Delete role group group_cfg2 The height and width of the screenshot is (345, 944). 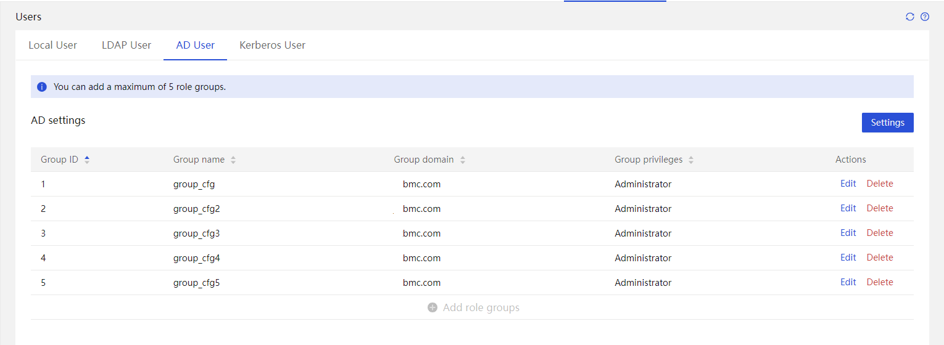[x=880, y=208]
